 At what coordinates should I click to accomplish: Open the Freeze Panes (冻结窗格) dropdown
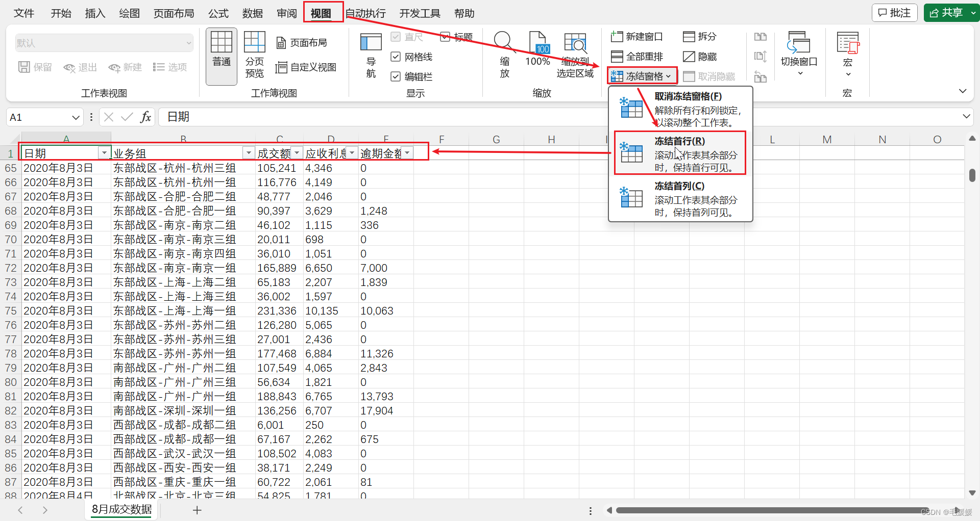(642, 76)
